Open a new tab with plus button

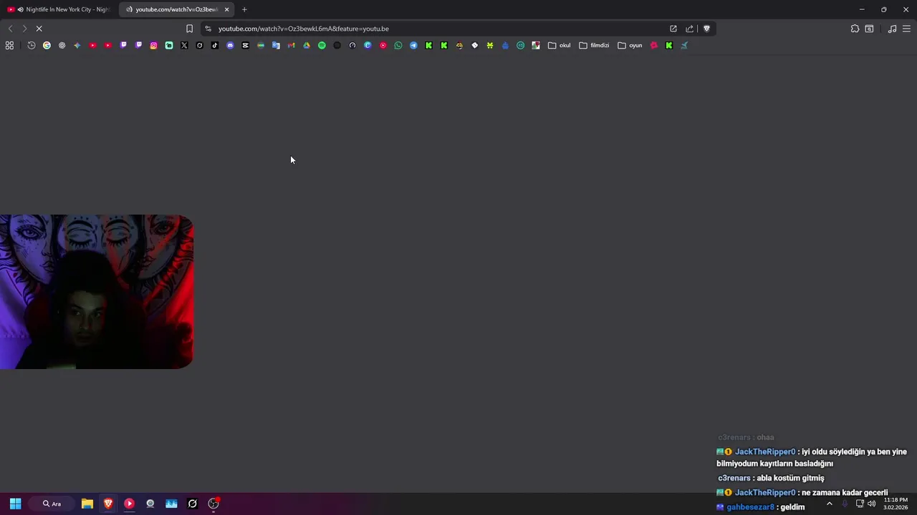(244, 9)
